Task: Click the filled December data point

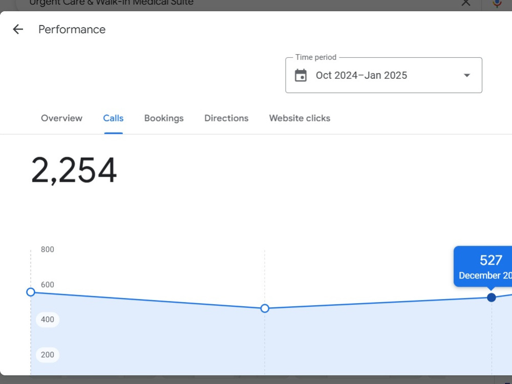Action: (x=491, y=297)
